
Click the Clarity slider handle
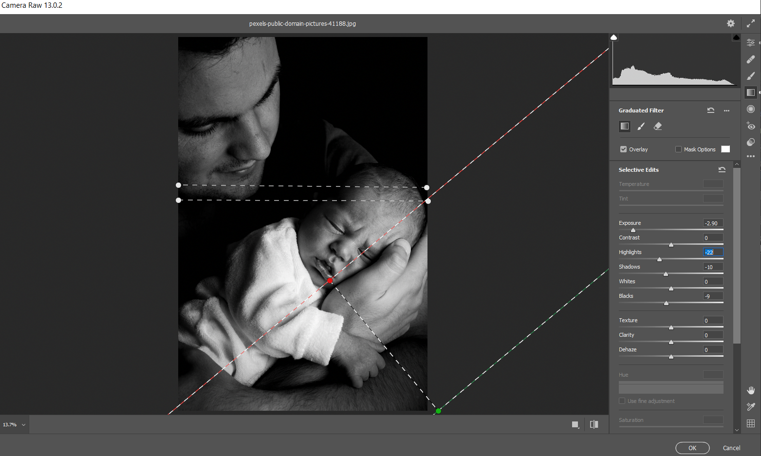click(671, 342)
